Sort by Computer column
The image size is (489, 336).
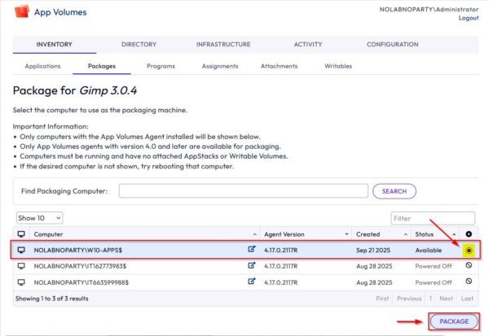(x=144, y=234)
